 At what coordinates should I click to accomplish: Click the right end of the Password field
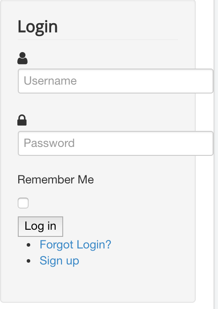click(208, 143)
